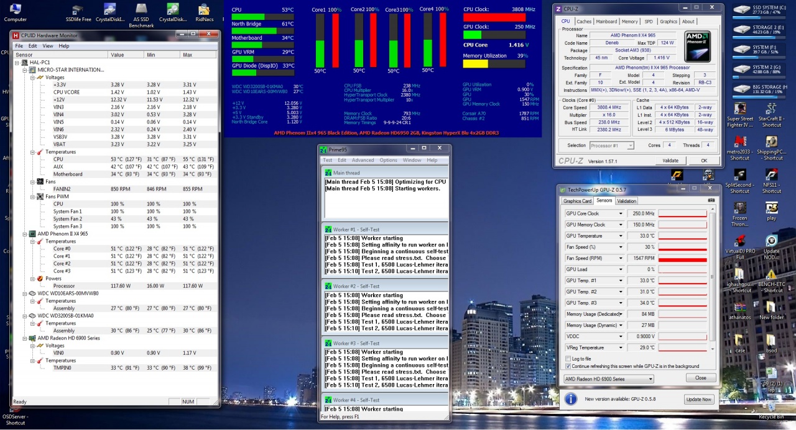
Task: Enable the Log to file checkbox
Action: [568, 359]
